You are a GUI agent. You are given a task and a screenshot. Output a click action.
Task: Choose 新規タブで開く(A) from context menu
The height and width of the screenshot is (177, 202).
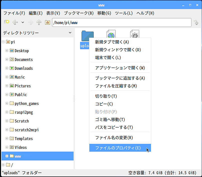[x=120, y=42]
